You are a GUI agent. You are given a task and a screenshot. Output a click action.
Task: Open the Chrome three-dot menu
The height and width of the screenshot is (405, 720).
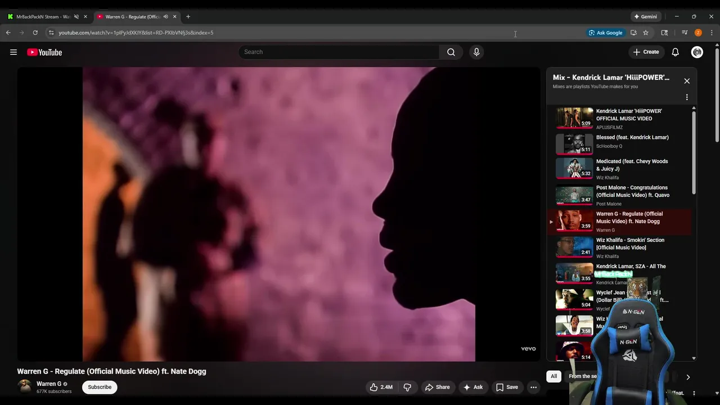point(712,33)
